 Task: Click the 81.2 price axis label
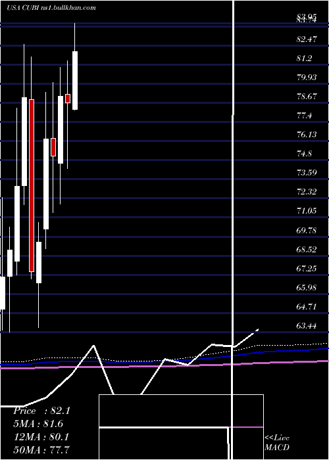click(x=304, y=58)
